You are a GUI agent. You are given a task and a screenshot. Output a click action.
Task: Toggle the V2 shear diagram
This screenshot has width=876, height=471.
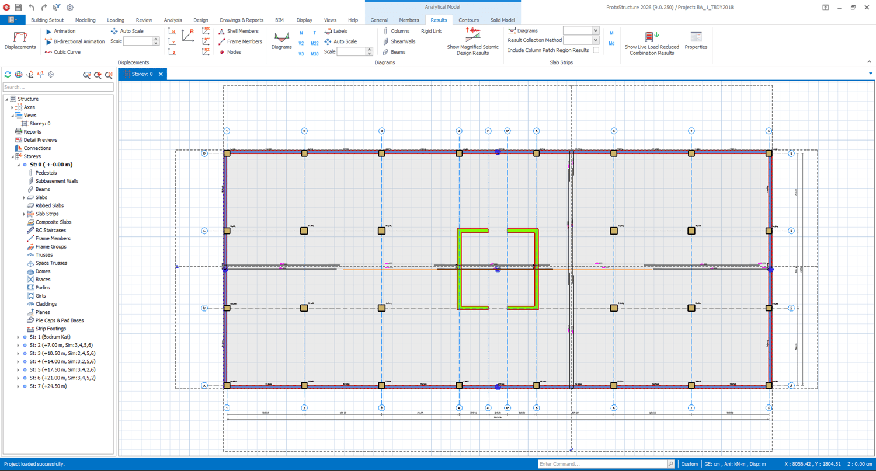coord(301,43)
